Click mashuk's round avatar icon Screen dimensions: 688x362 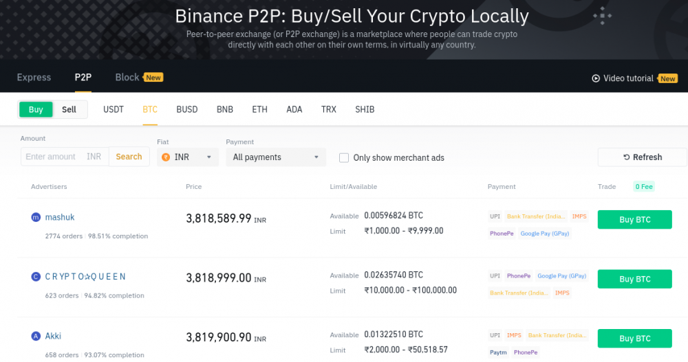[36, 217]
